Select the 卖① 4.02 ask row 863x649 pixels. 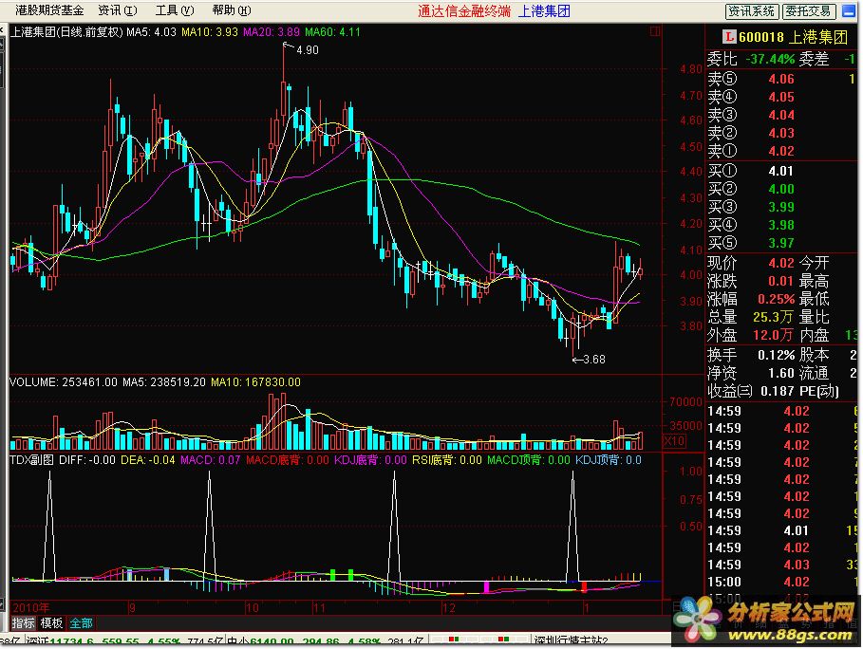pyautogui.click(x=781, y=151)
